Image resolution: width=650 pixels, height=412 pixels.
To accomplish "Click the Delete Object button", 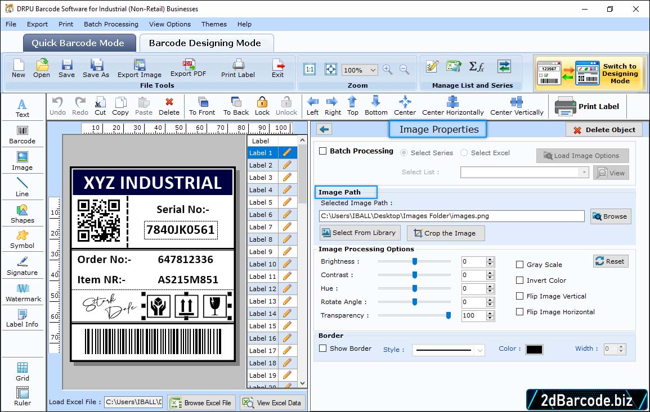I will click(x=604, y=130).
